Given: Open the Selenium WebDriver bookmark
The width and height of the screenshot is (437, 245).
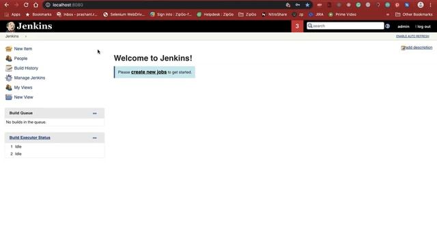Looking at the screenshot, I should pyautogui.click(x=124, y=14).
